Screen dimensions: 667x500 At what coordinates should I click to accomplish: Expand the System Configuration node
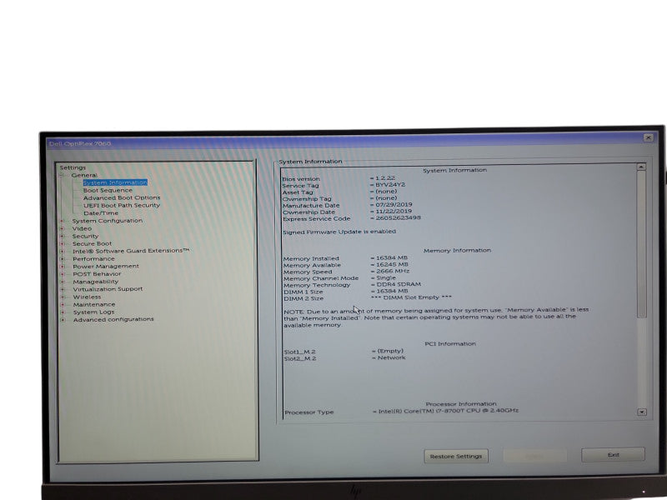62,221
